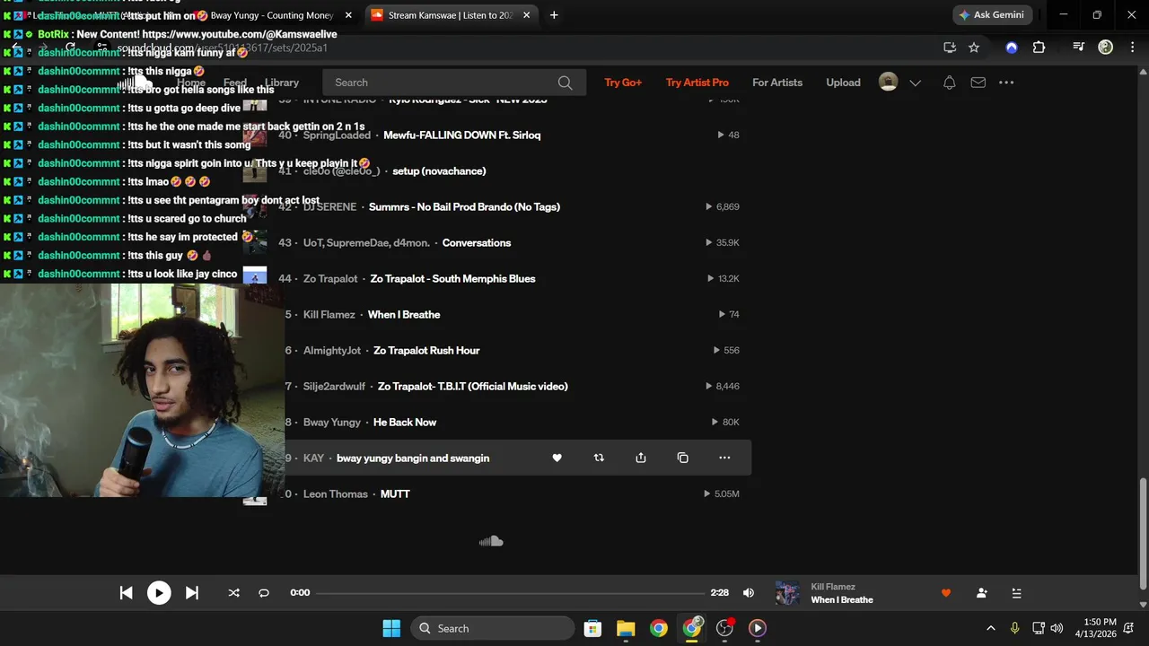Open the Chrome profile avatar
Viewport: 1149px width, 646px height.
pyautogui.click(x=1106, y=48)
